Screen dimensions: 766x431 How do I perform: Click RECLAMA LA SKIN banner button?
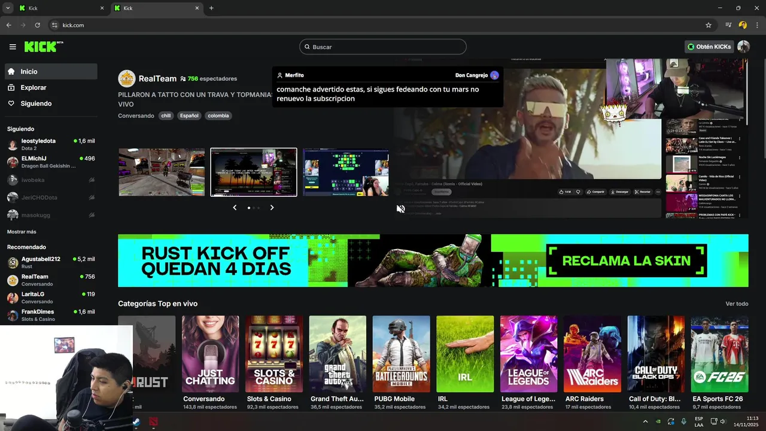click(627, 261)
